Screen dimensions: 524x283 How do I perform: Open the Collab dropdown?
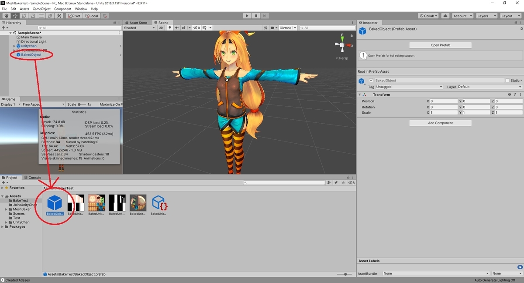point(428,16)
